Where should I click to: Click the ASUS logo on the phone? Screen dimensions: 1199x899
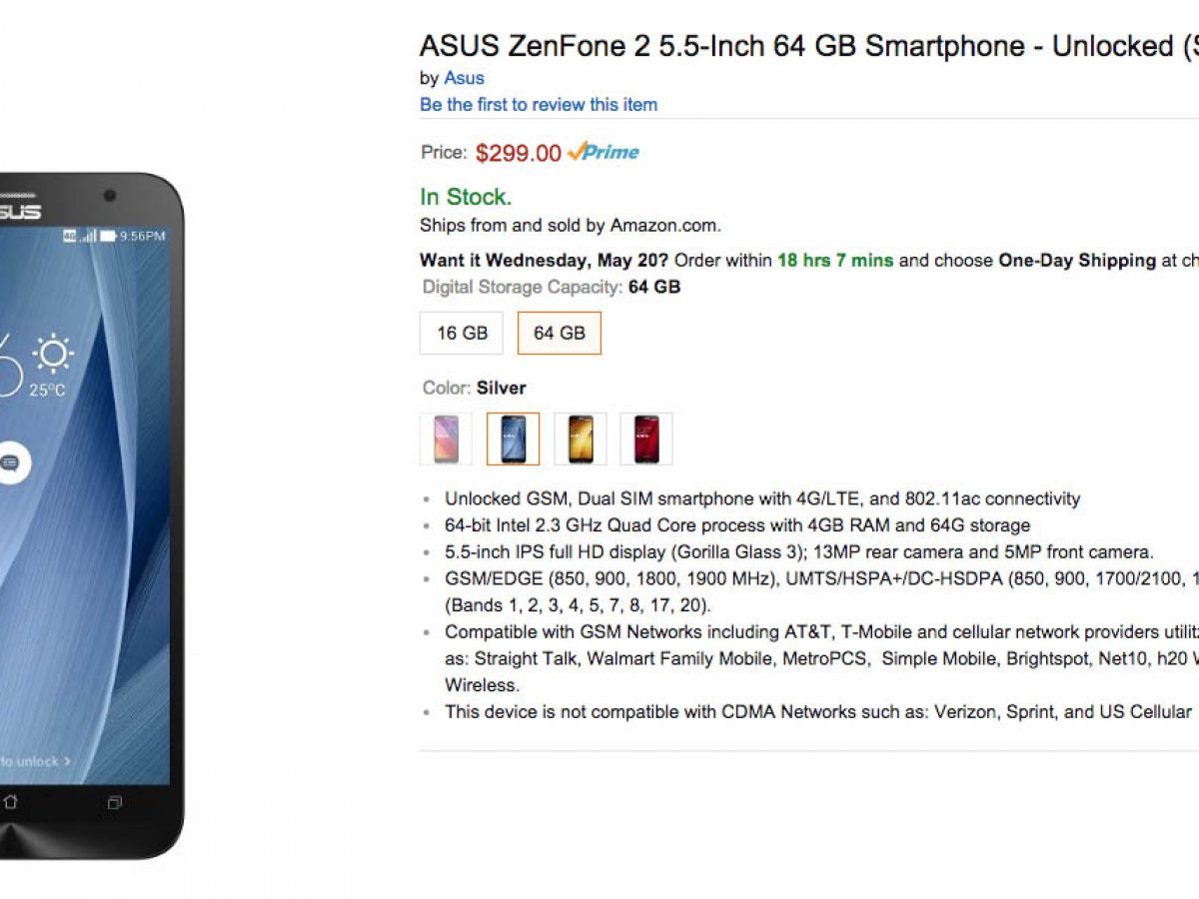click(18, 212)
